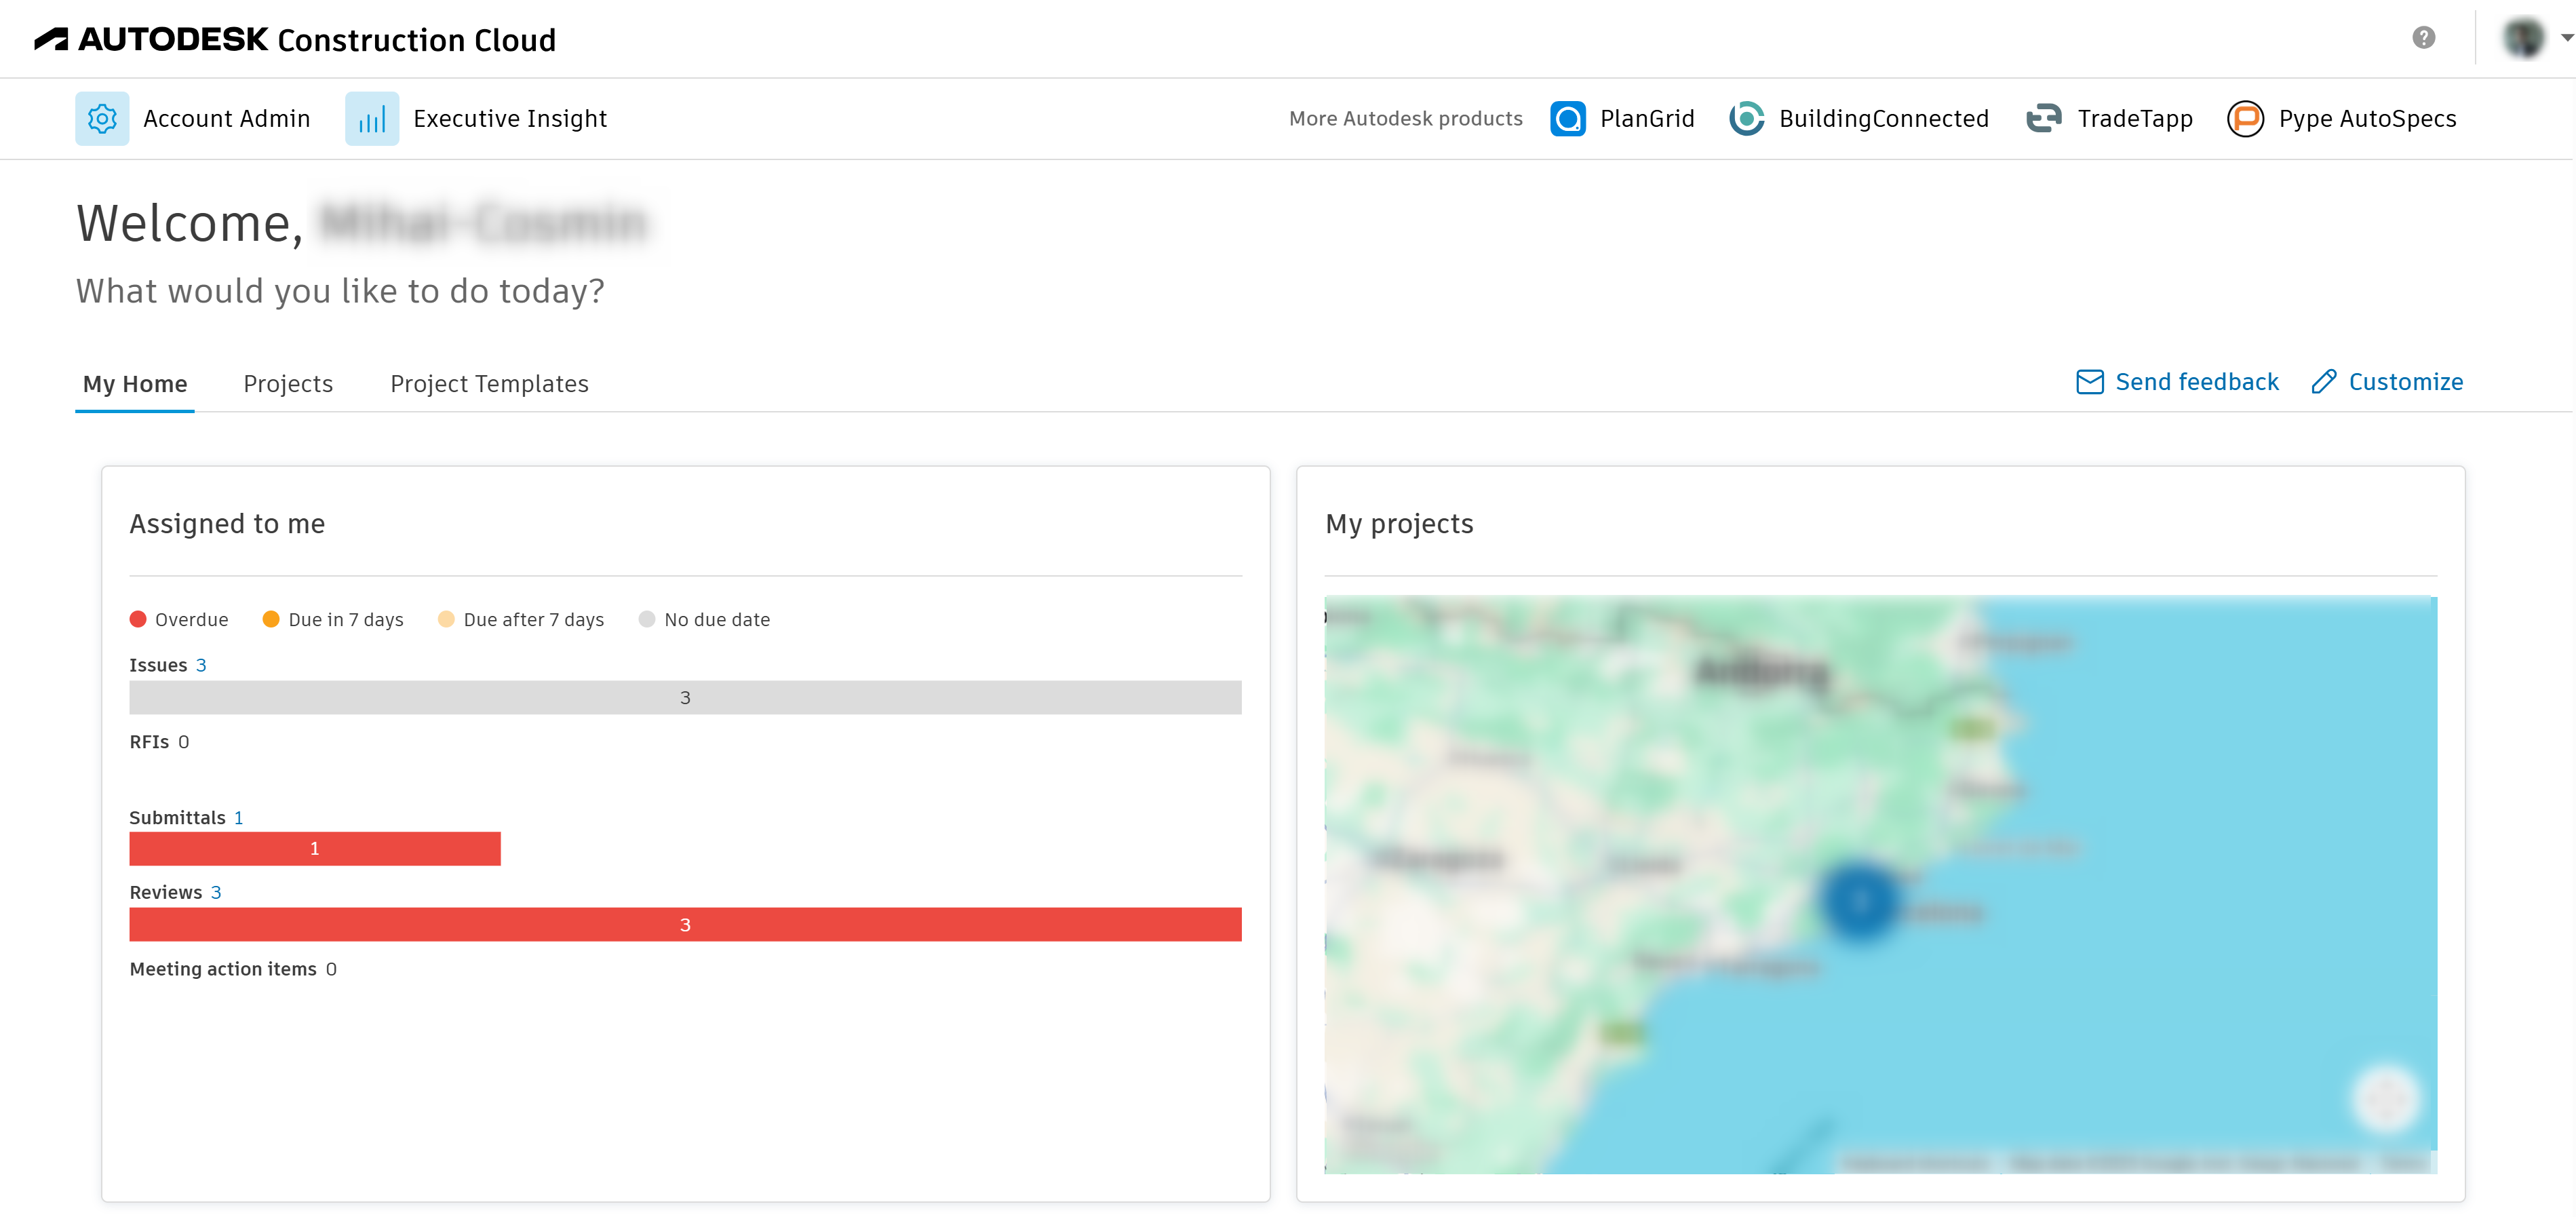Toggle the No due date legend filter
Viewport: 2576px width, 1217px height.
click(x=705, y=619)
